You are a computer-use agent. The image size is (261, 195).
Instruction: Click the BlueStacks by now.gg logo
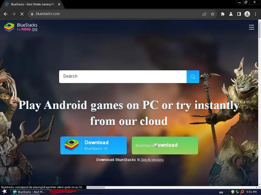pyautogui.click(x=21, y=27)
